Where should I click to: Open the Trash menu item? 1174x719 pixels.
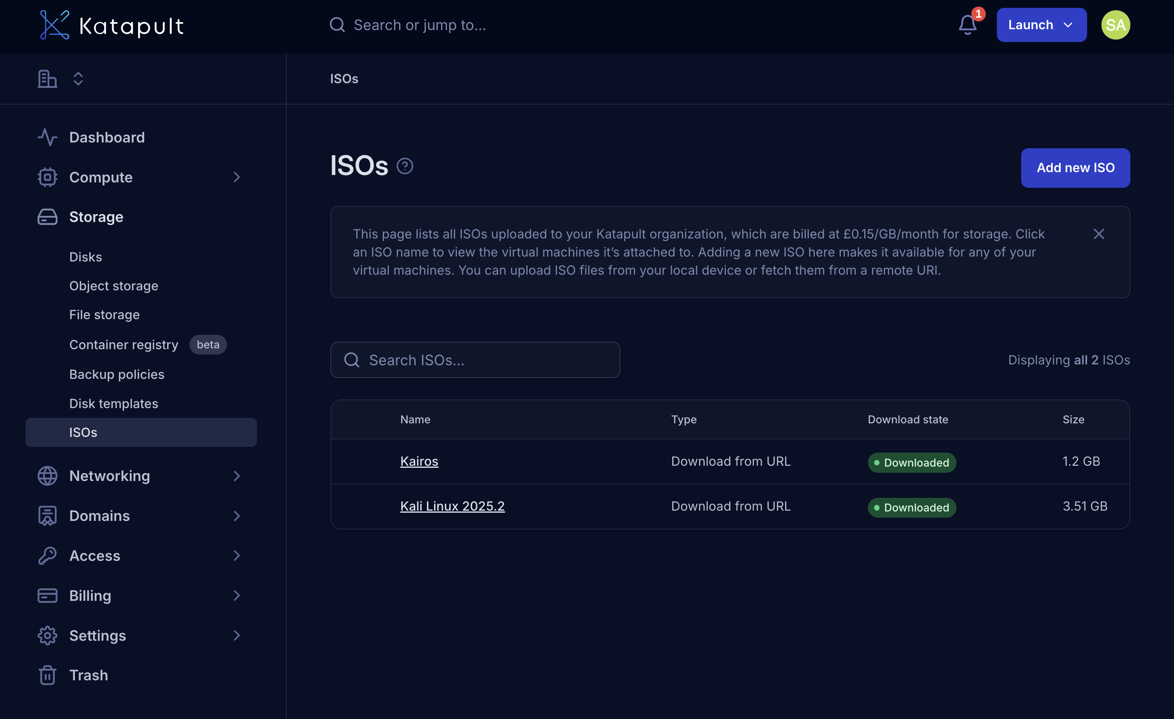pos(89,675)
